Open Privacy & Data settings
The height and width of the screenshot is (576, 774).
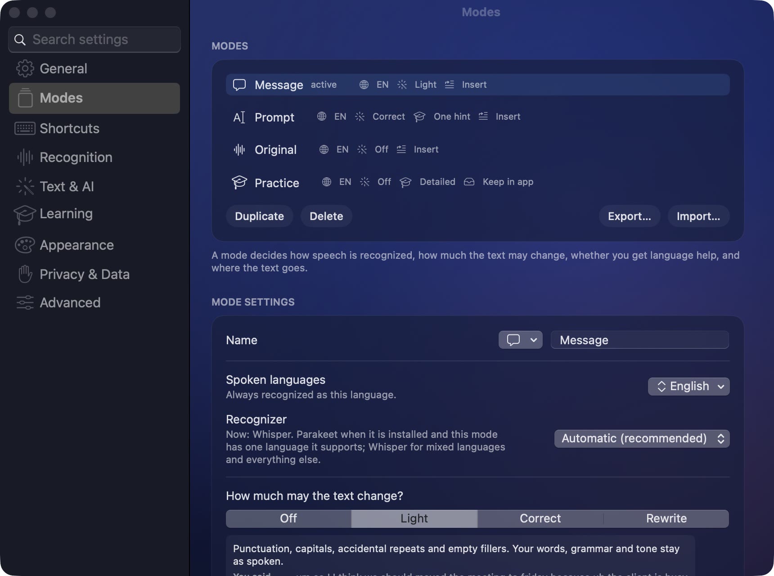click(x=94, y=274)
